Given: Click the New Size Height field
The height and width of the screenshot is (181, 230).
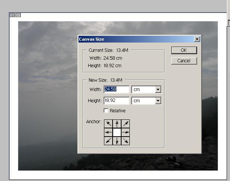Looking at the screenshot, I should tap(117, 101).
